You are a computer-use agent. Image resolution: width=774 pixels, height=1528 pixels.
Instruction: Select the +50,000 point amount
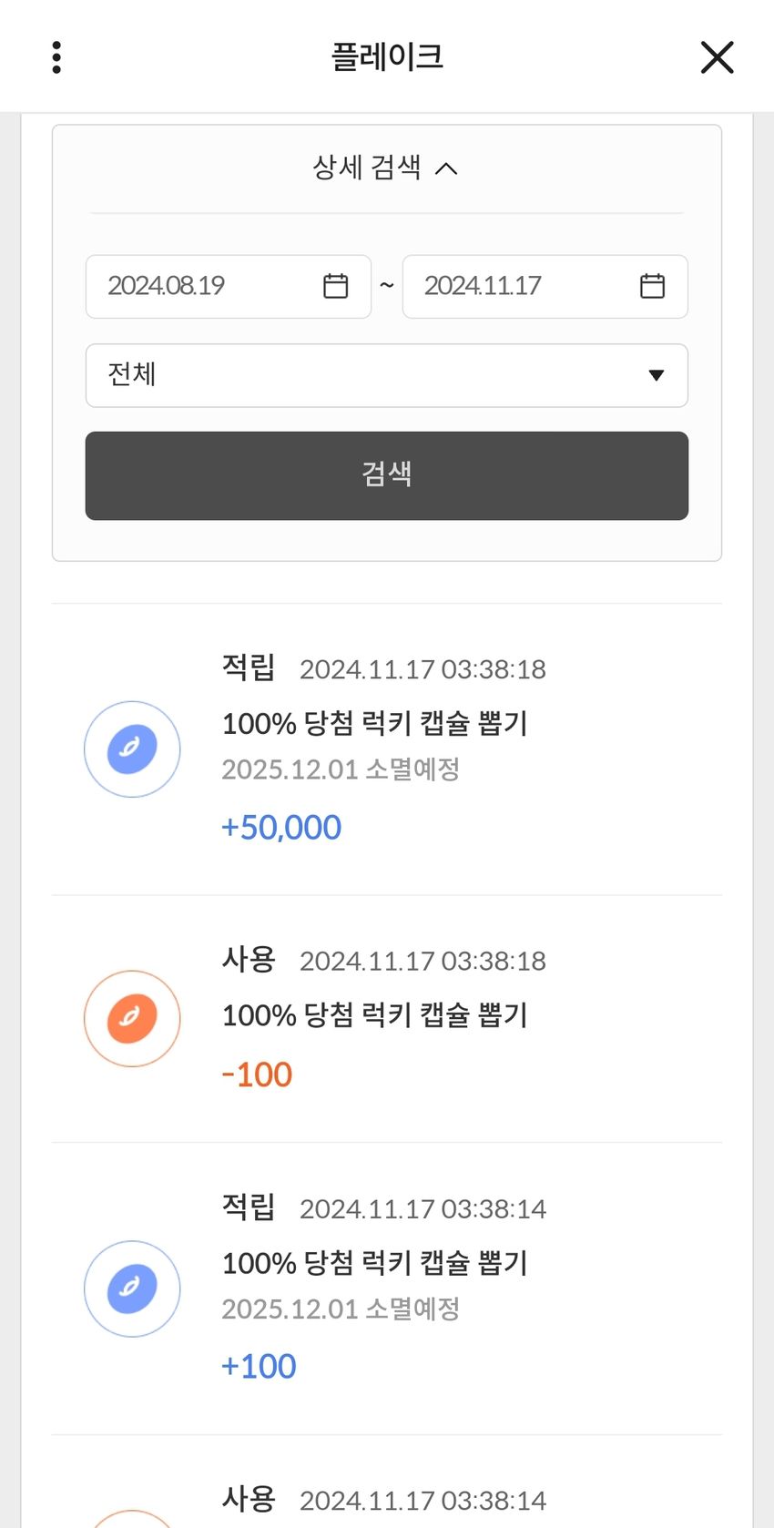pyautogui.click(x=281, y=827)
